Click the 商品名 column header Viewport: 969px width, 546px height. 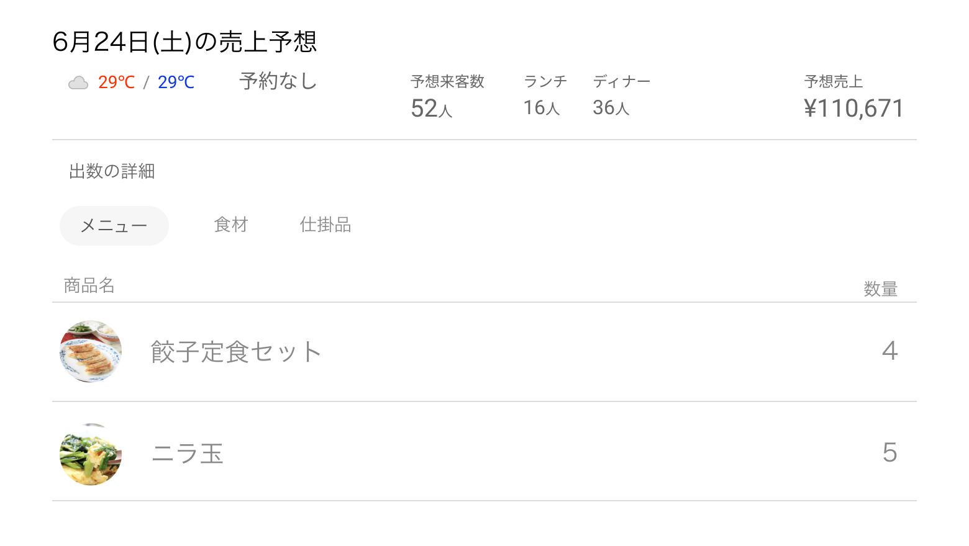tap(89, 285)
